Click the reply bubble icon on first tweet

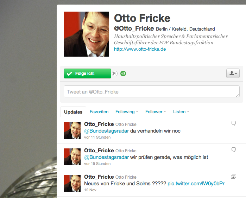pos(234,123)
